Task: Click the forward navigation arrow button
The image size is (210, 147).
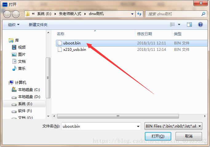Action: point(16,14)
